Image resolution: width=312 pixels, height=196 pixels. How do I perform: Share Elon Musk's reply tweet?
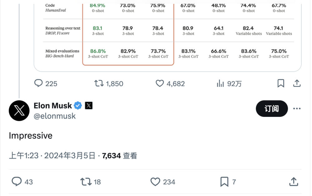[x=294, y=182]
